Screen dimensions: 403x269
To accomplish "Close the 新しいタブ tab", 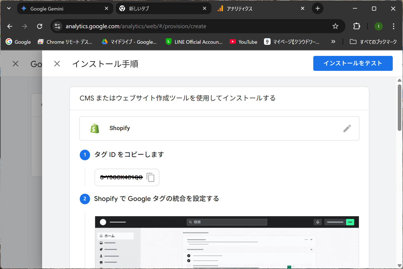I will pyautogui.click(x=204, y=9).
